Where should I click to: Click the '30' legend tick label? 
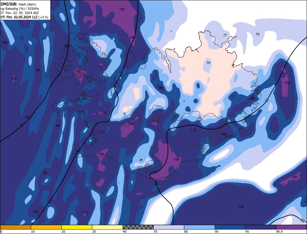94,232
